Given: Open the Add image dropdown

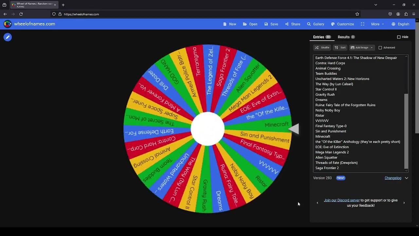Looking at the screenshot, I should click(362, 48).
